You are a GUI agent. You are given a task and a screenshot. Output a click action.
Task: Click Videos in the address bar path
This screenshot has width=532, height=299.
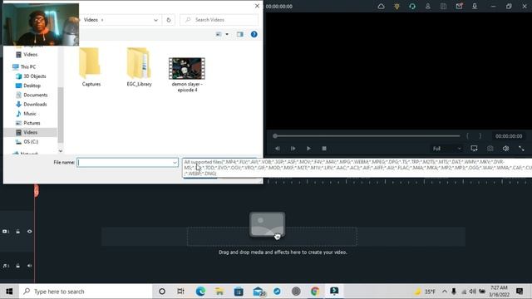tap(91, 20)
